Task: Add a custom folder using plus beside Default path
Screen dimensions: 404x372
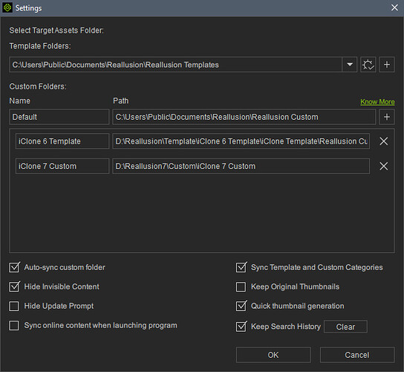Action: pos(386,117)
